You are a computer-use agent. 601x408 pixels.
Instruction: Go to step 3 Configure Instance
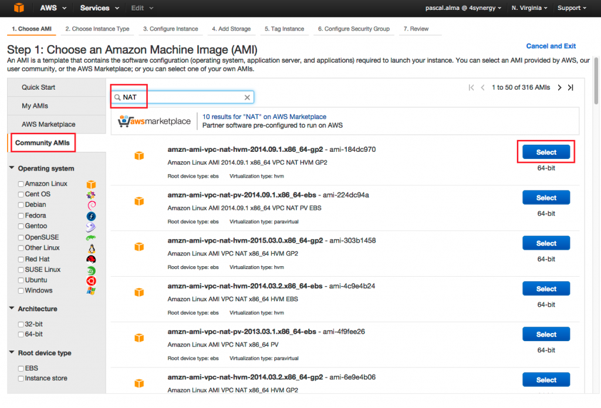(x=171, y=29)
